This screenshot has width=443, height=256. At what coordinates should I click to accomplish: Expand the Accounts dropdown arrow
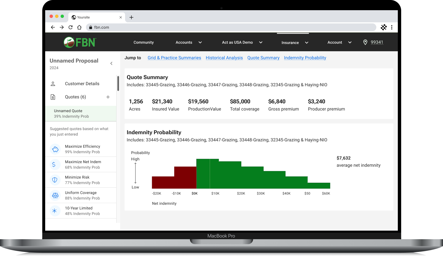tap(200, 42)
